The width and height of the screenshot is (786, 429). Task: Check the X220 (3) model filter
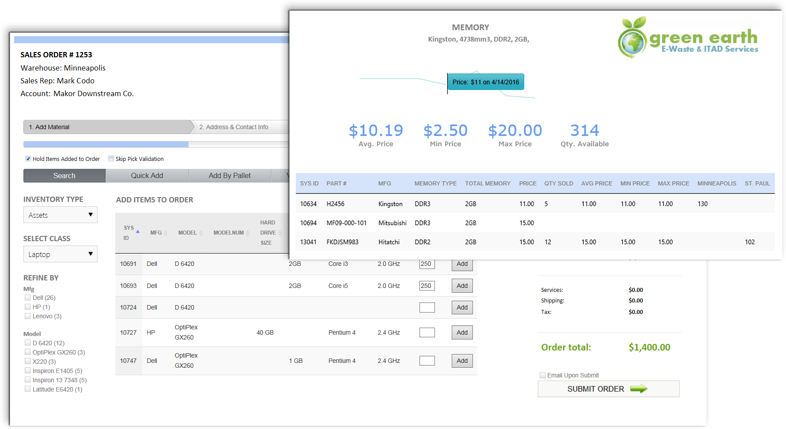28,362
